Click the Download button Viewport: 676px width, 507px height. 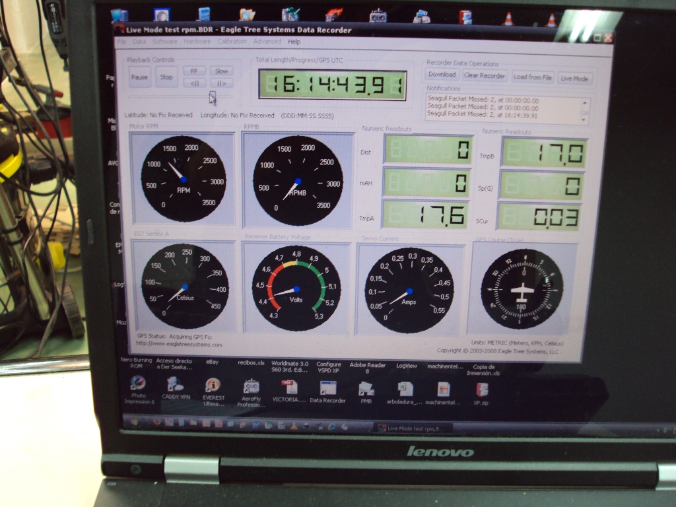coord(442,75)
